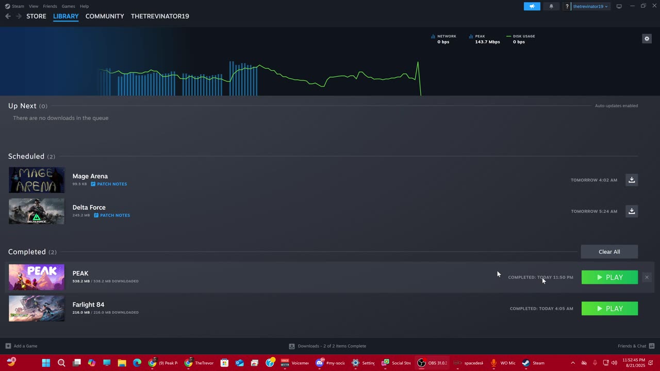Click the Friends & Chat icon
This screenshot has width=660, height=371.
pos(652,346)
